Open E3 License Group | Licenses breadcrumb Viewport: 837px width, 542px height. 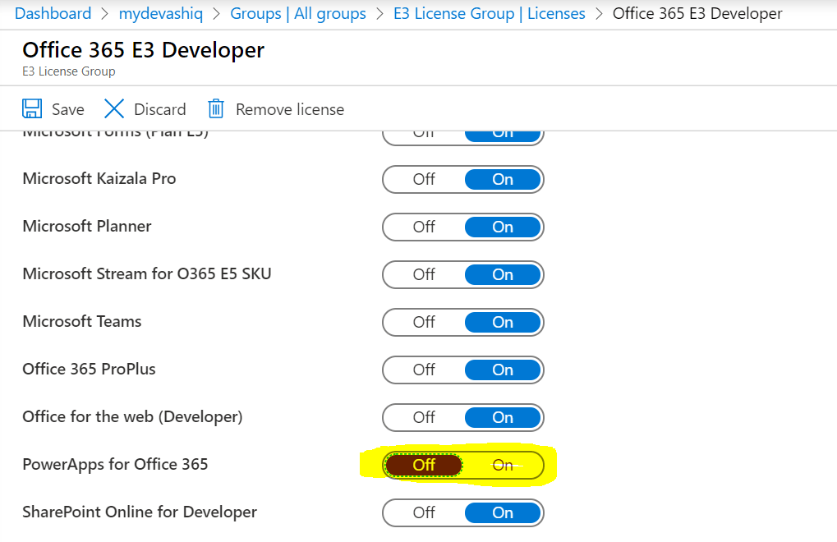[x=490, y=14]
